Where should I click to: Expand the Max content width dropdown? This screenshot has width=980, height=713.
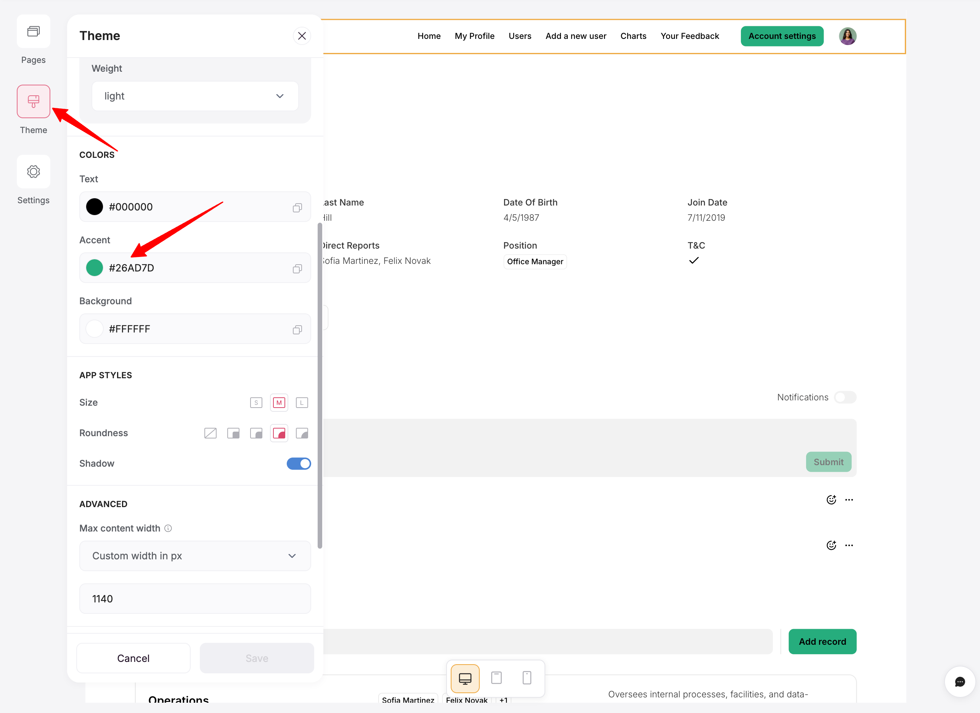[195, 556]
